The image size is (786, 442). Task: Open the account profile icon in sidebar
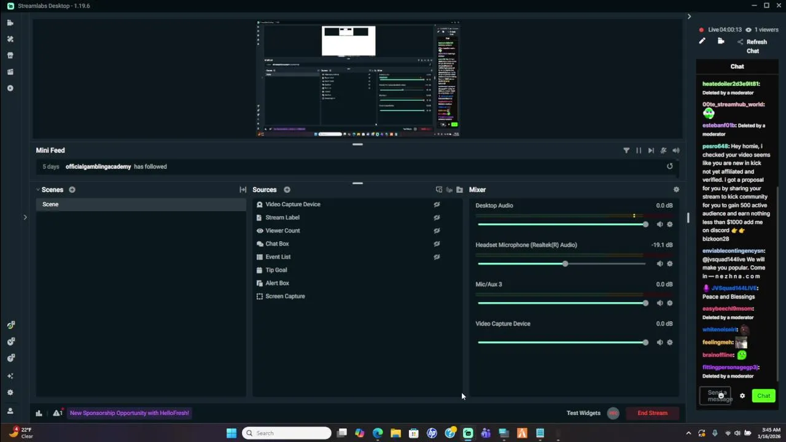click(10, 411)
